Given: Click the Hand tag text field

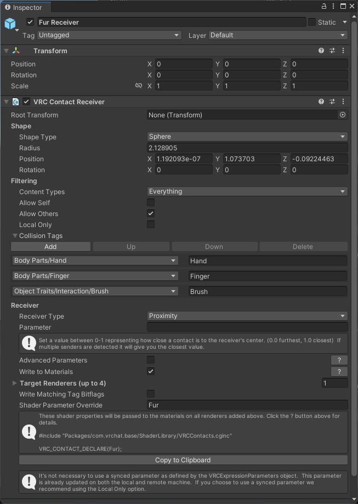Looking at the screenshot, I should coord(268,261).
